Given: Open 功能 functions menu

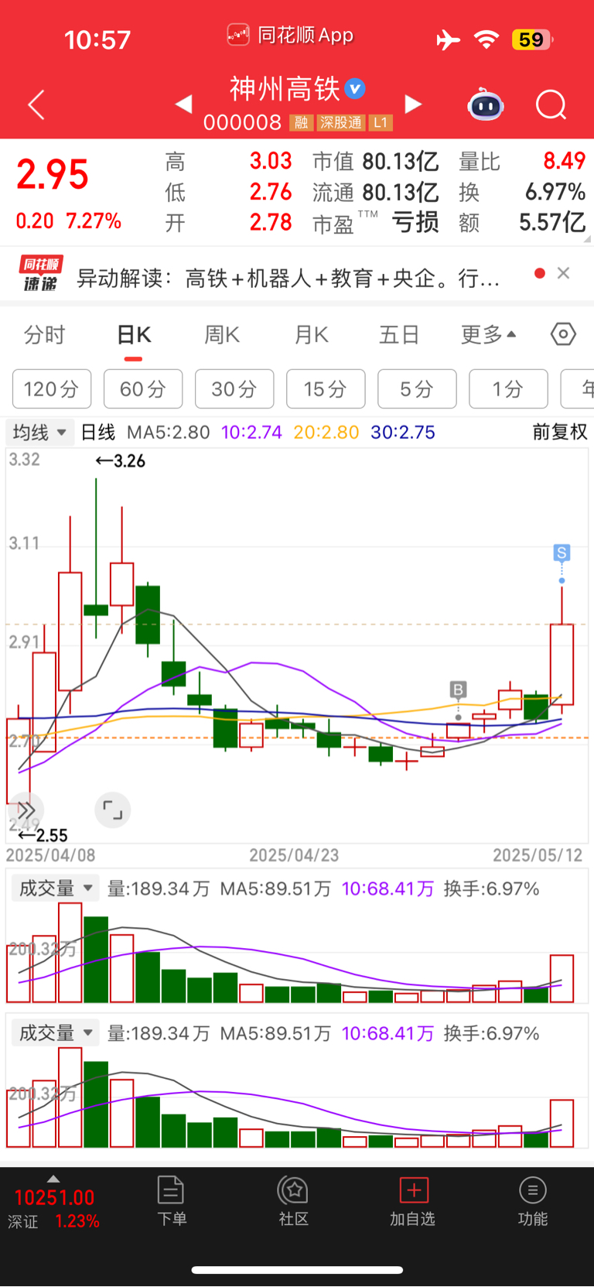Looking at the screenshot, I should [x=532, y=1200].
